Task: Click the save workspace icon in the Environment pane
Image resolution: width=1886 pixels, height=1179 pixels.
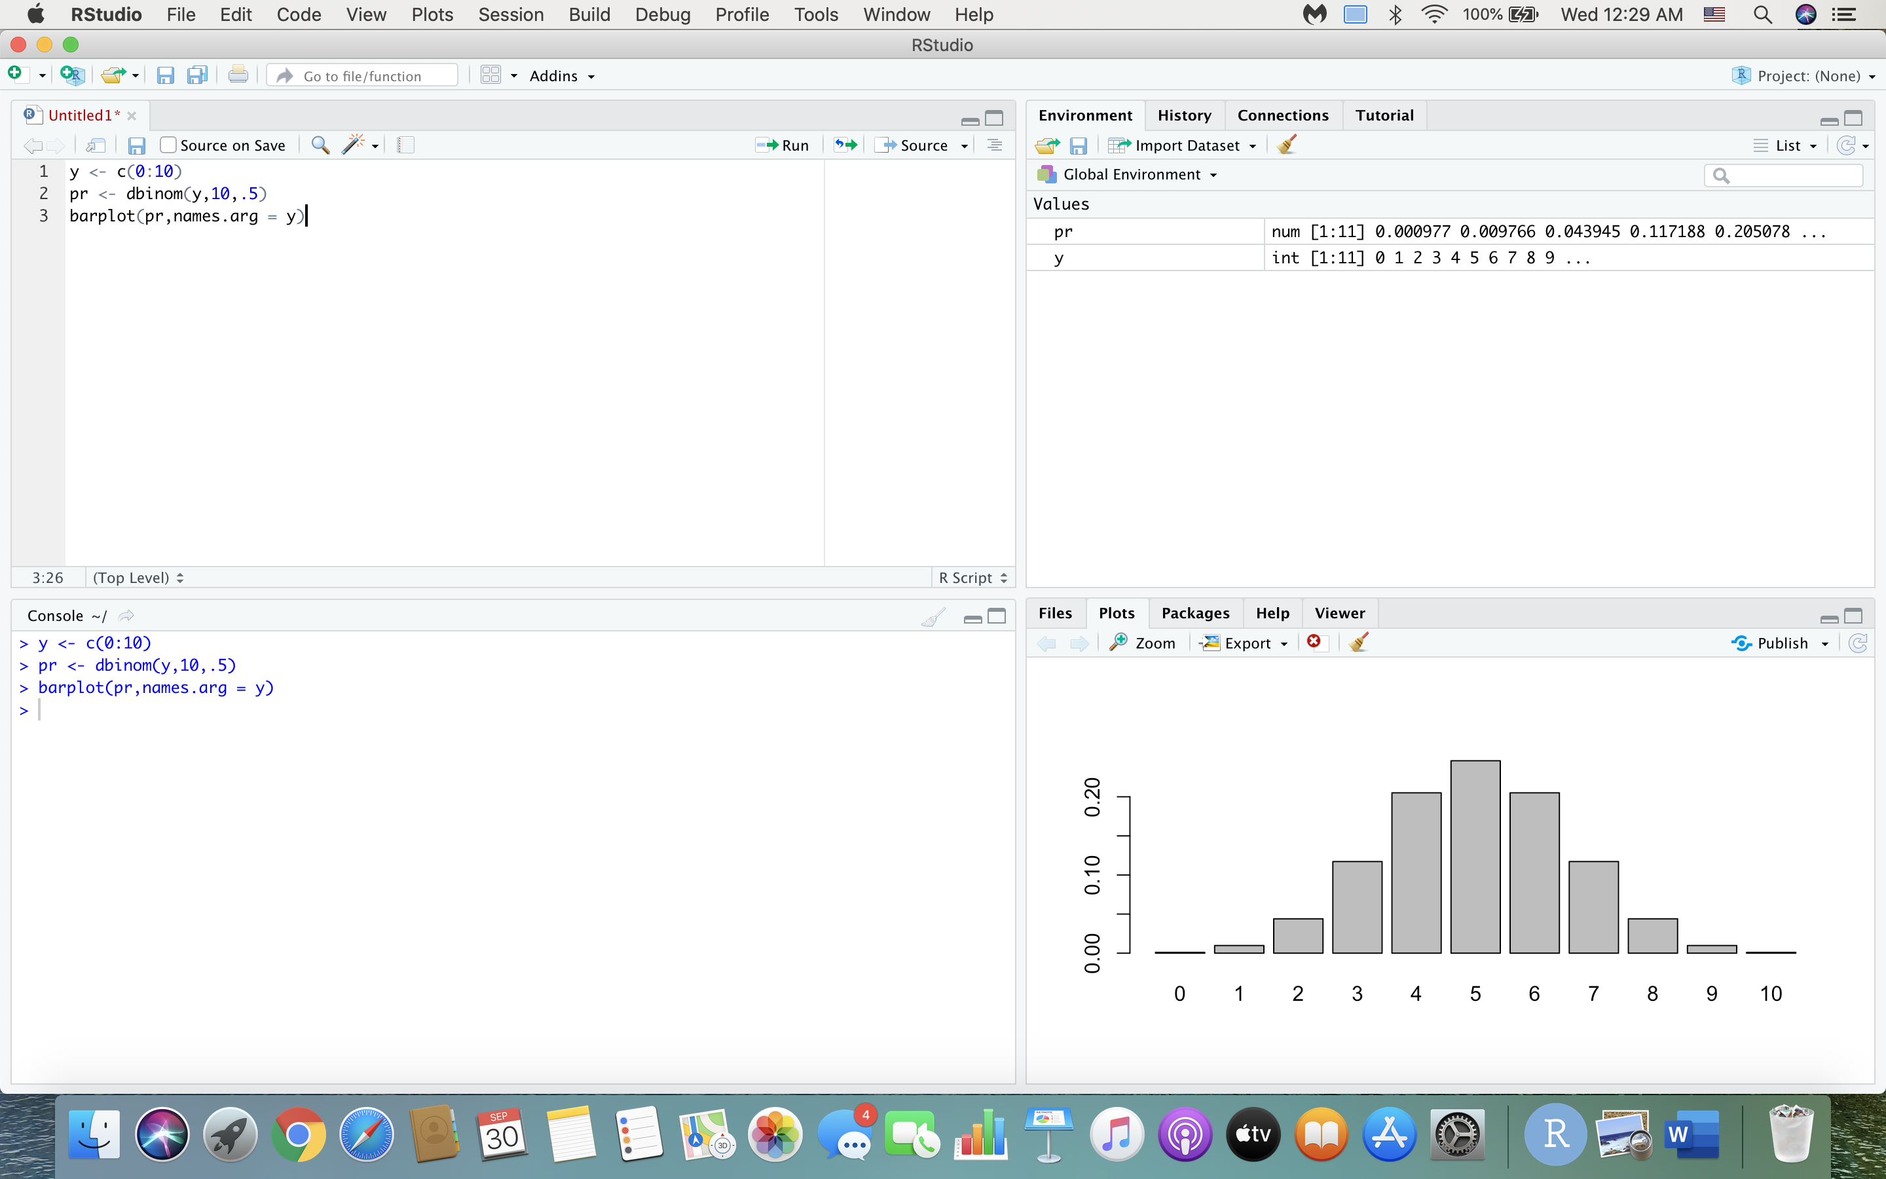Action: click(1078, 146)
